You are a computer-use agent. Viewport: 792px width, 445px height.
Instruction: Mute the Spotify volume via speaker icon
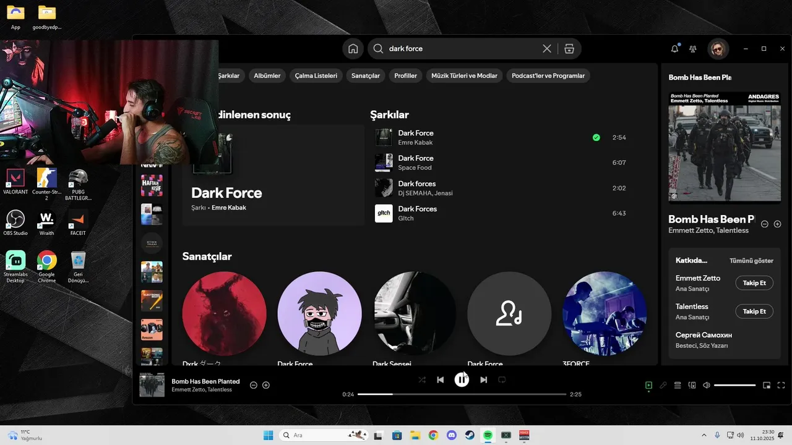(x=707, y=385)
